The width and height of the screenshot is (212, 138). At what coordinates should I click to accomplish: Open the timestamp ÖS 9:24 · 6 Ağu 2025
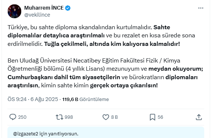tap(33, 99)
